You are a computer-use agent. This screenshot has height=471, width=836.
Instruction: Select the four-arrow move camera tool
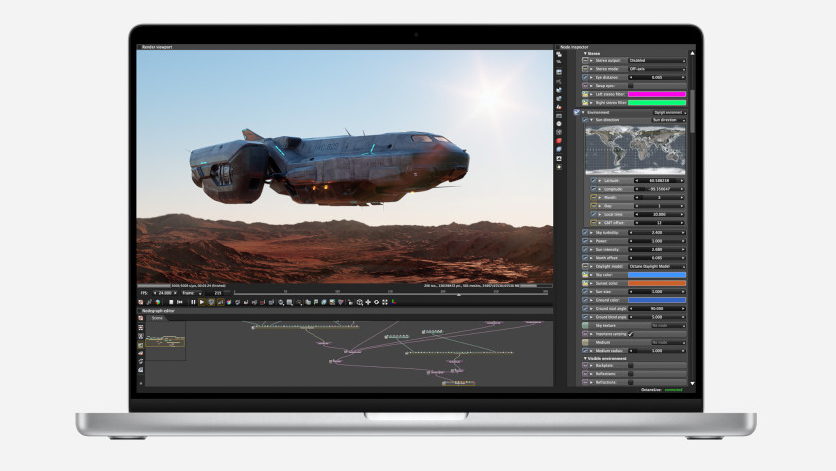tap(368, 302)
